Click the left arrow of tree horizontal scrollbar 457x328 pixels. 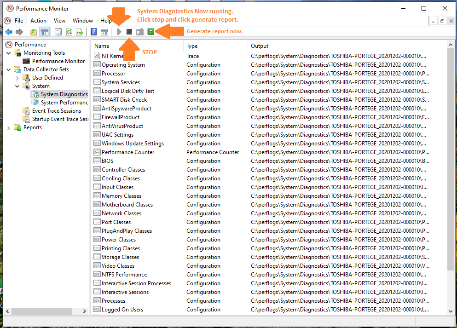coord(7,311)
